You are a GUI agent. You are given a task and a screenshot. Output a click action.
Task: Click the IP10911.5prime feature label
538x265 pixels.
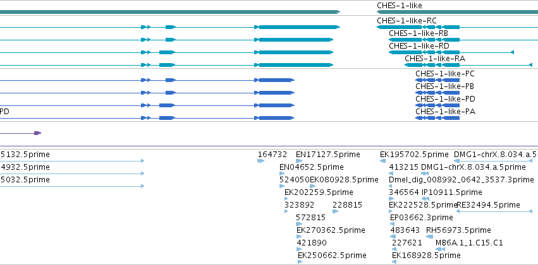452,192
